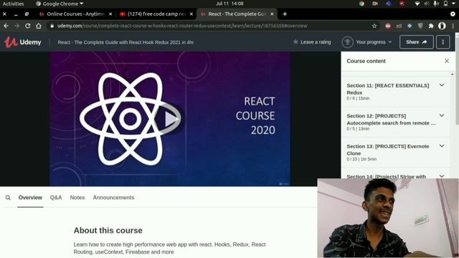Open the system status power menu
The height and width of the screenshot is (258, 459).
(x=453, y=4)
